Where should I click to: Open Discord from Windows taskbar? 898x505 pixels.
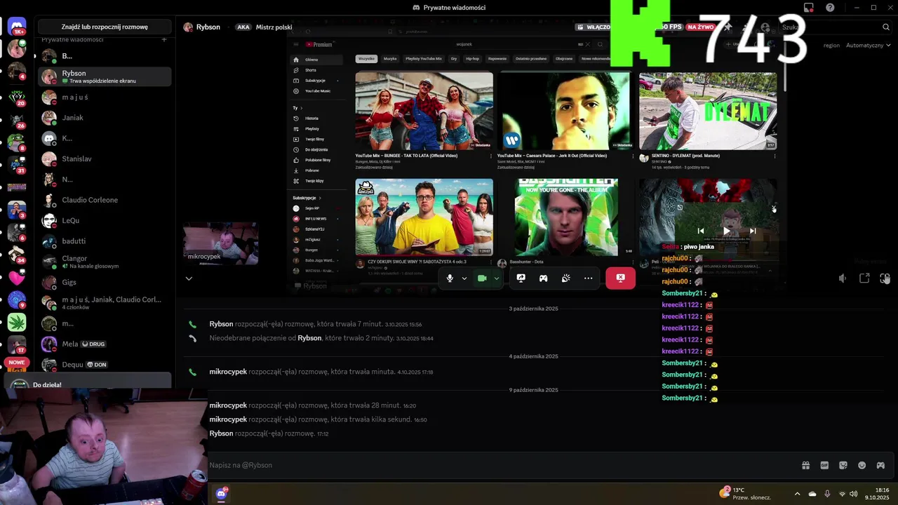(222, 494)
